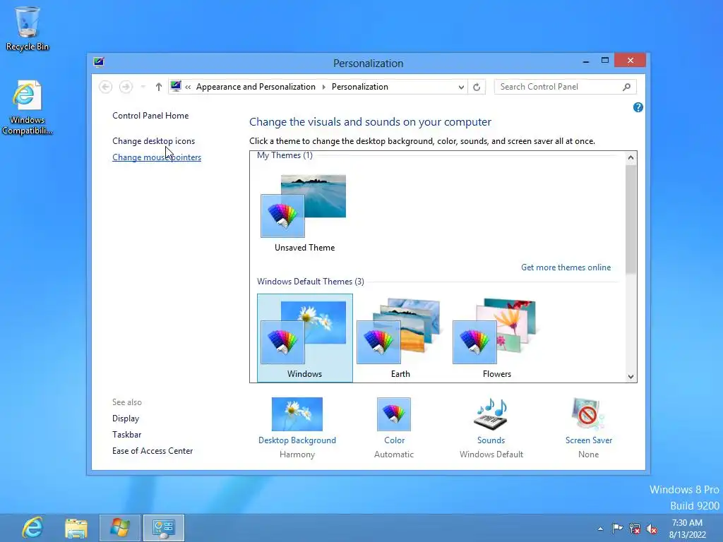Click the Control Panel taskbar button
The height and width of the screenshot is (542, 723).
164,528
